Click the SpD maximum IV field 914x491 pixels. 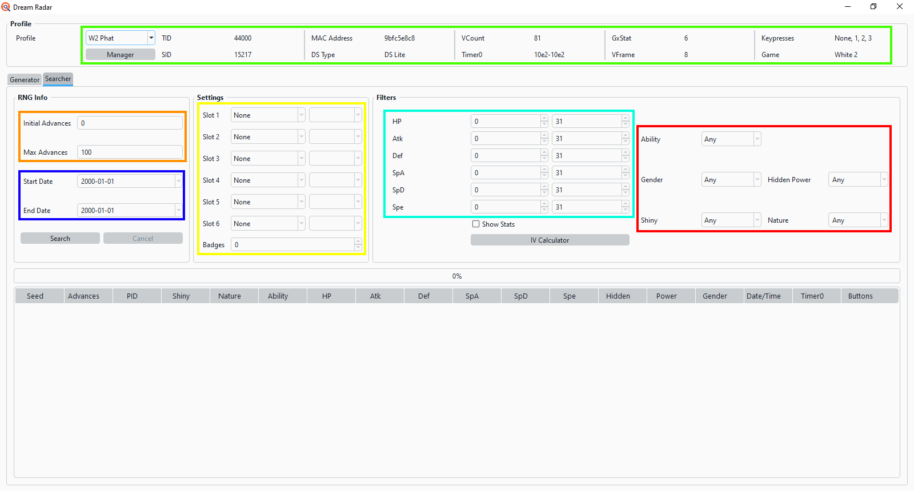click(x=591, y=190)
